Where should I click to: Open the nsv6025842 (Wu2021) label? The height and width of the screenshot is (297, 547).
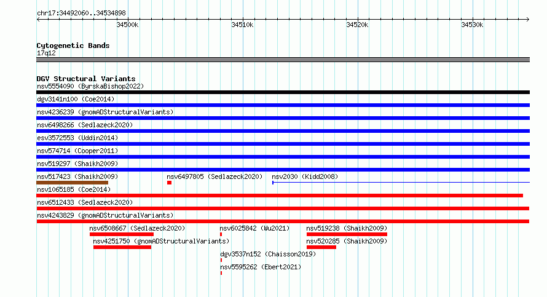[254, 228]
